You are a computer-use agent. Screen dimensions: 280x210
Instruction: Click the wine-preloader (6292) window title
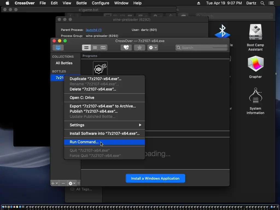point(132,19)
